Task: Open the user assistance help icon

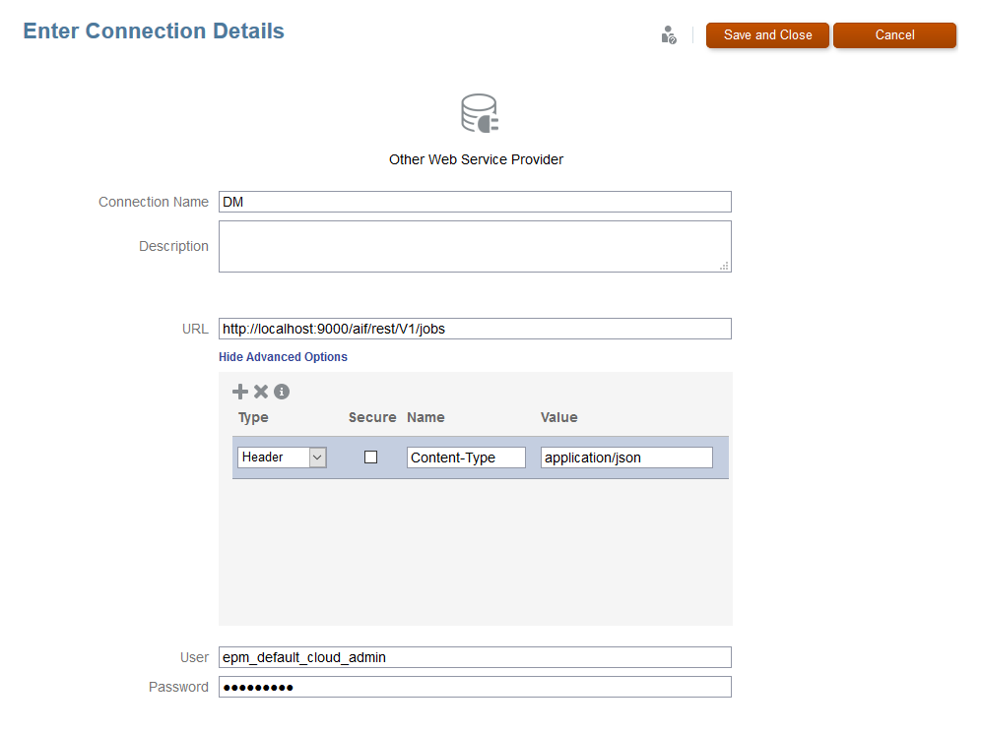Action: (x=669, y=35)
